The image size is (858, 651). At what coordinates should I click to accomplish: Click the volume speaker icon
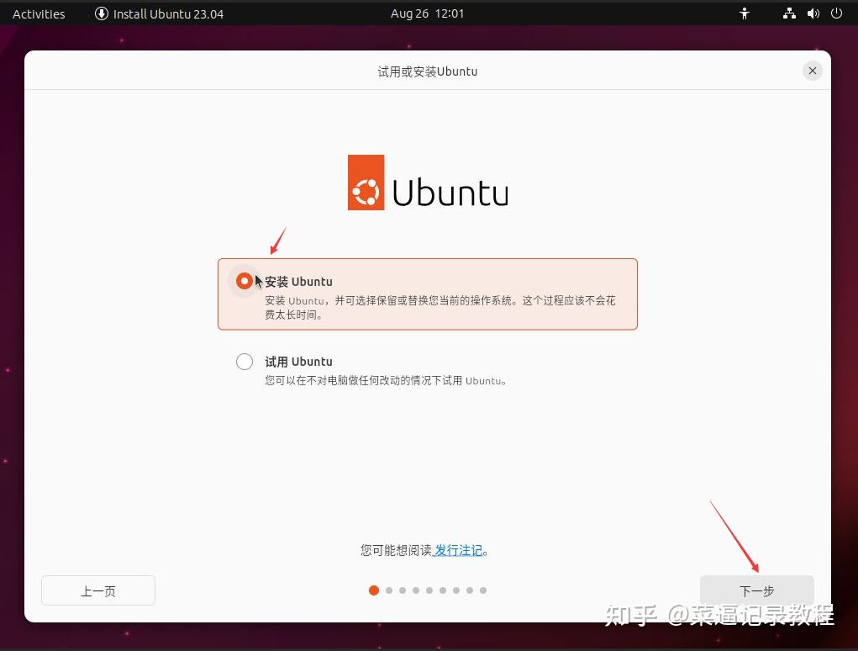813,13
